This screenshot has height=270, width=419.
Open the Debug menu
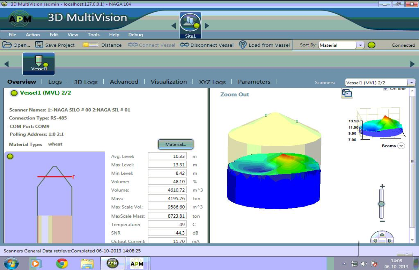(136, 35)
